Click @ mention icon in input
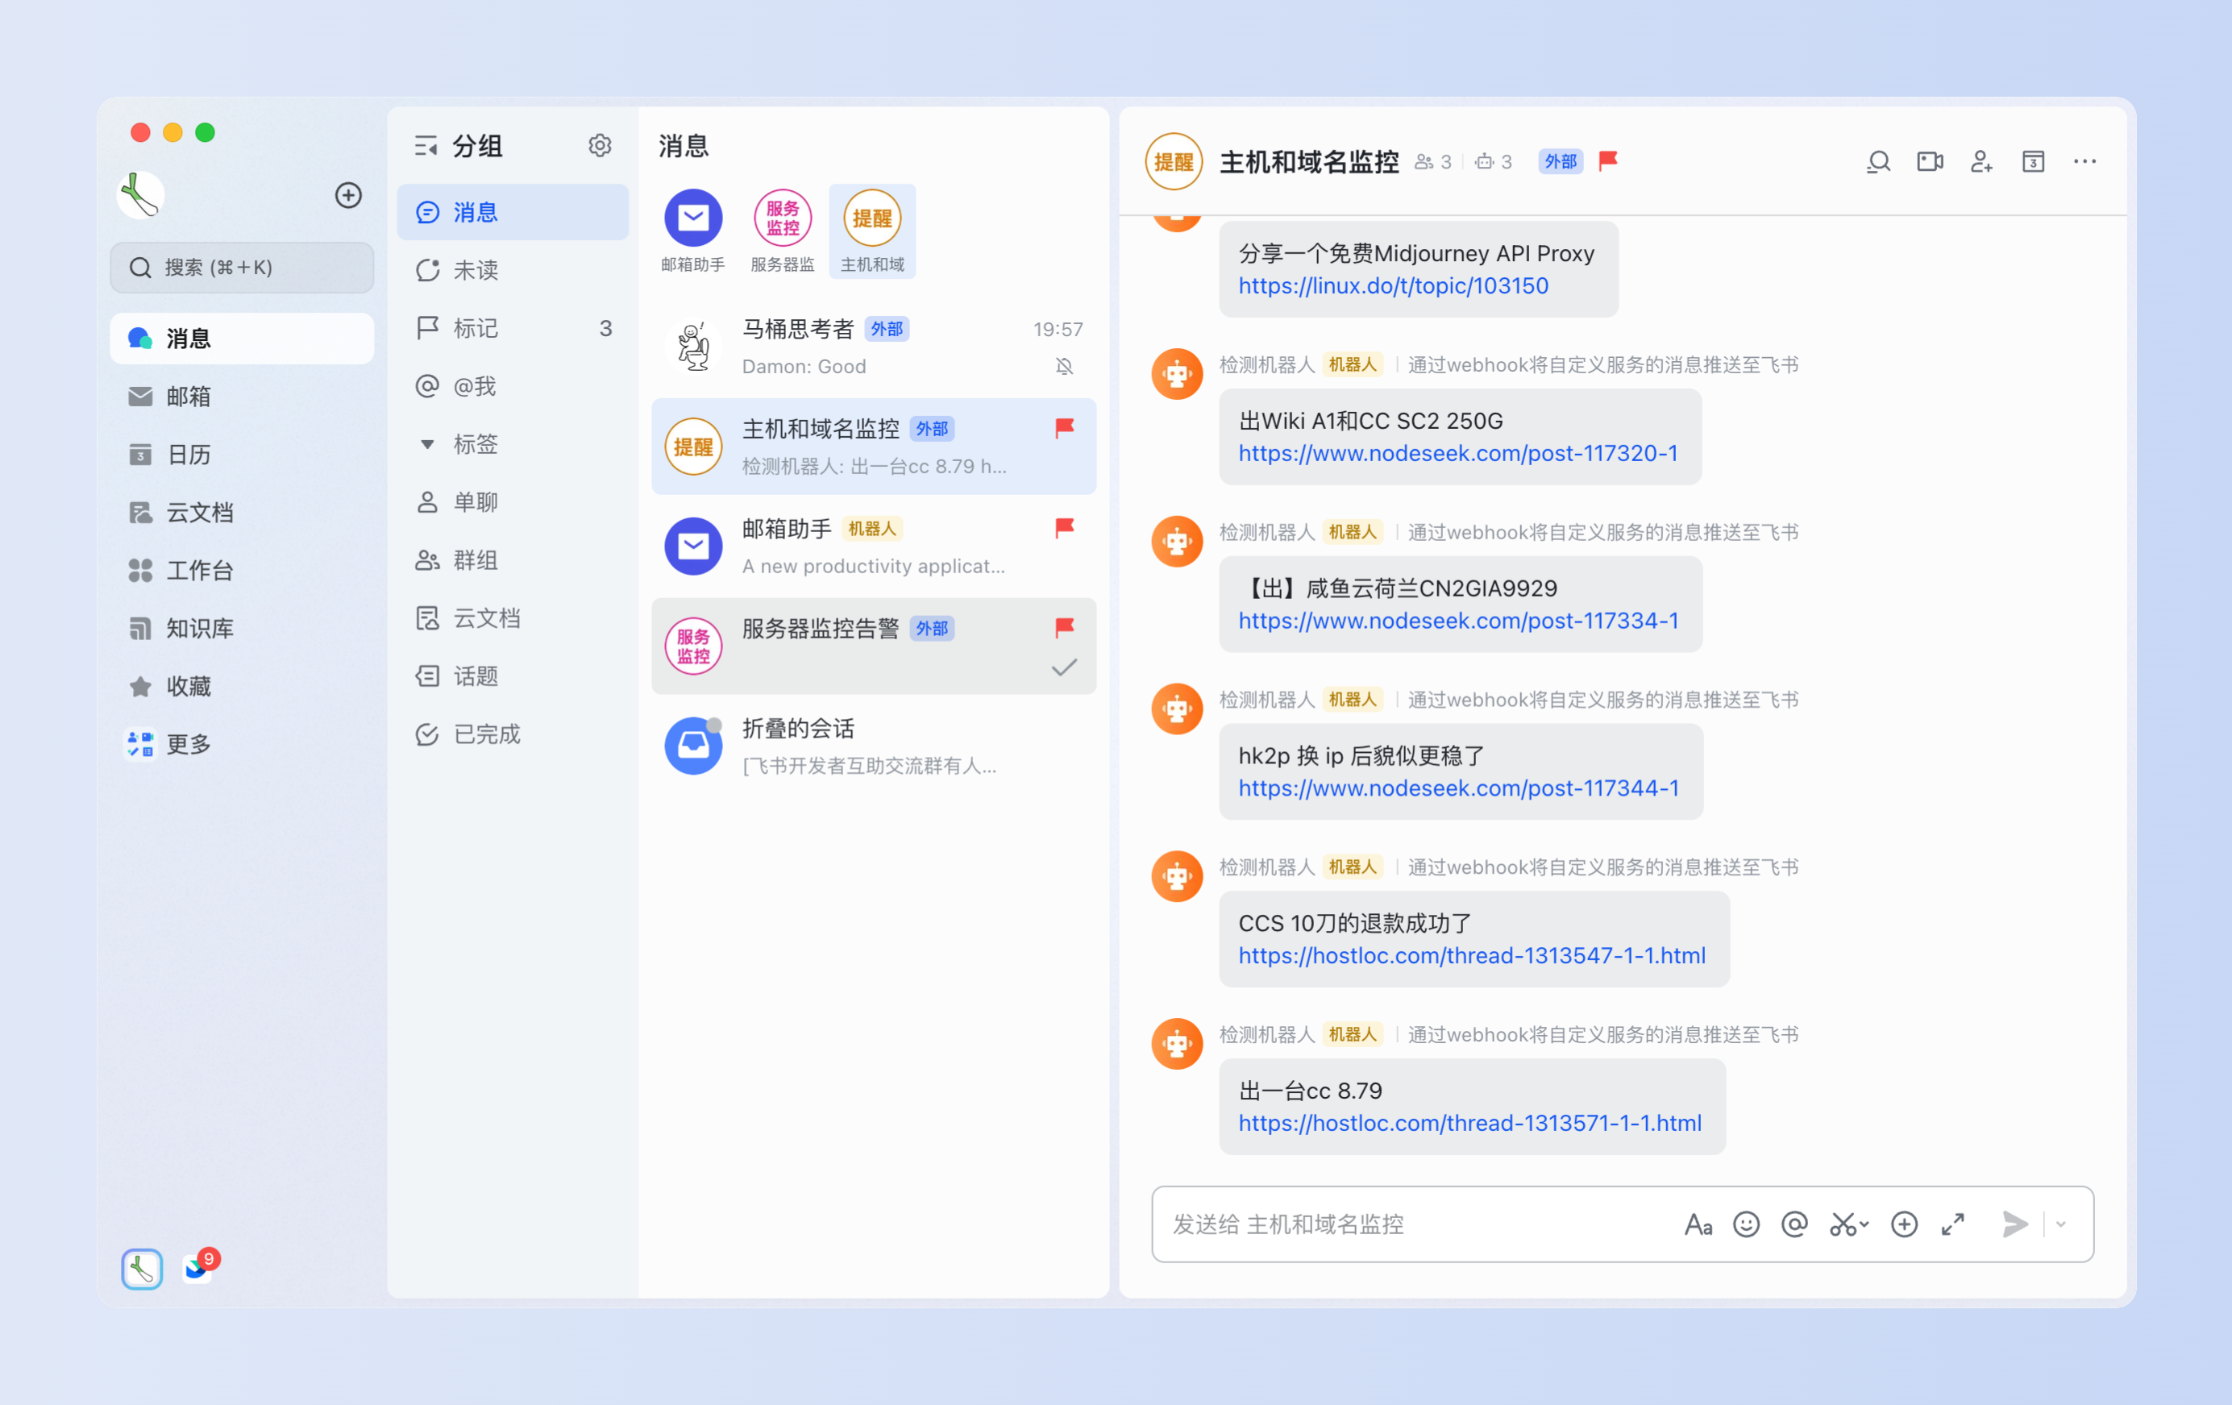The height and width of the screenshot is (1405, 2232). [x=1794, y=1224]
